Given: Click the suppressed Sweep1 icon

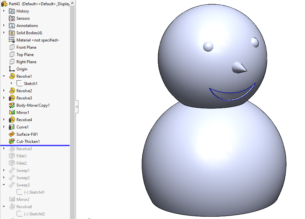Looking at the screenshot, I should pos(12,170).
